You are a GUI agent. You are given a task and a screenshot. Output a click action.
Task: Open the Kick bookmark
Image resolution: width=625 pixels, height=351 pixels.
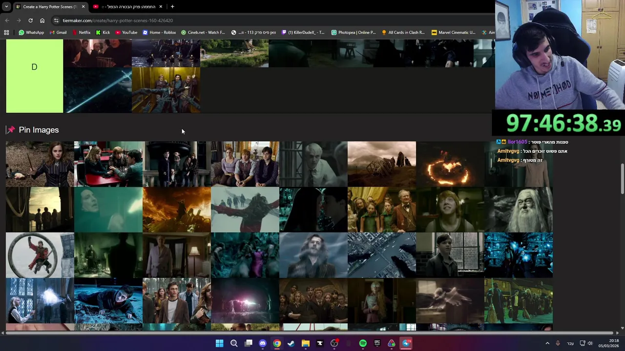103,32
